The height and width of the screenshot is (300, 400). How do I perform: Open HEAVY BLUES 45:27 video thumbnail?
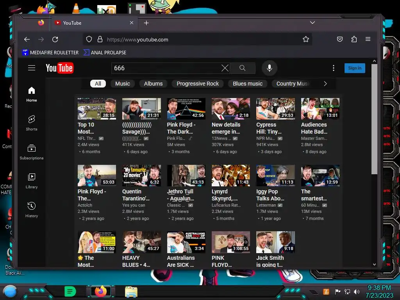[141, 242]
